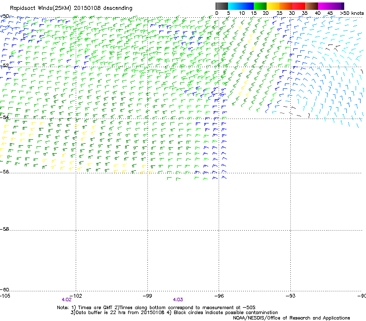The height and width of the screenshot is (321, 366).
Task: Click the -50 latitude axis label
Action: pyautogui.click(x=4, y=16)
